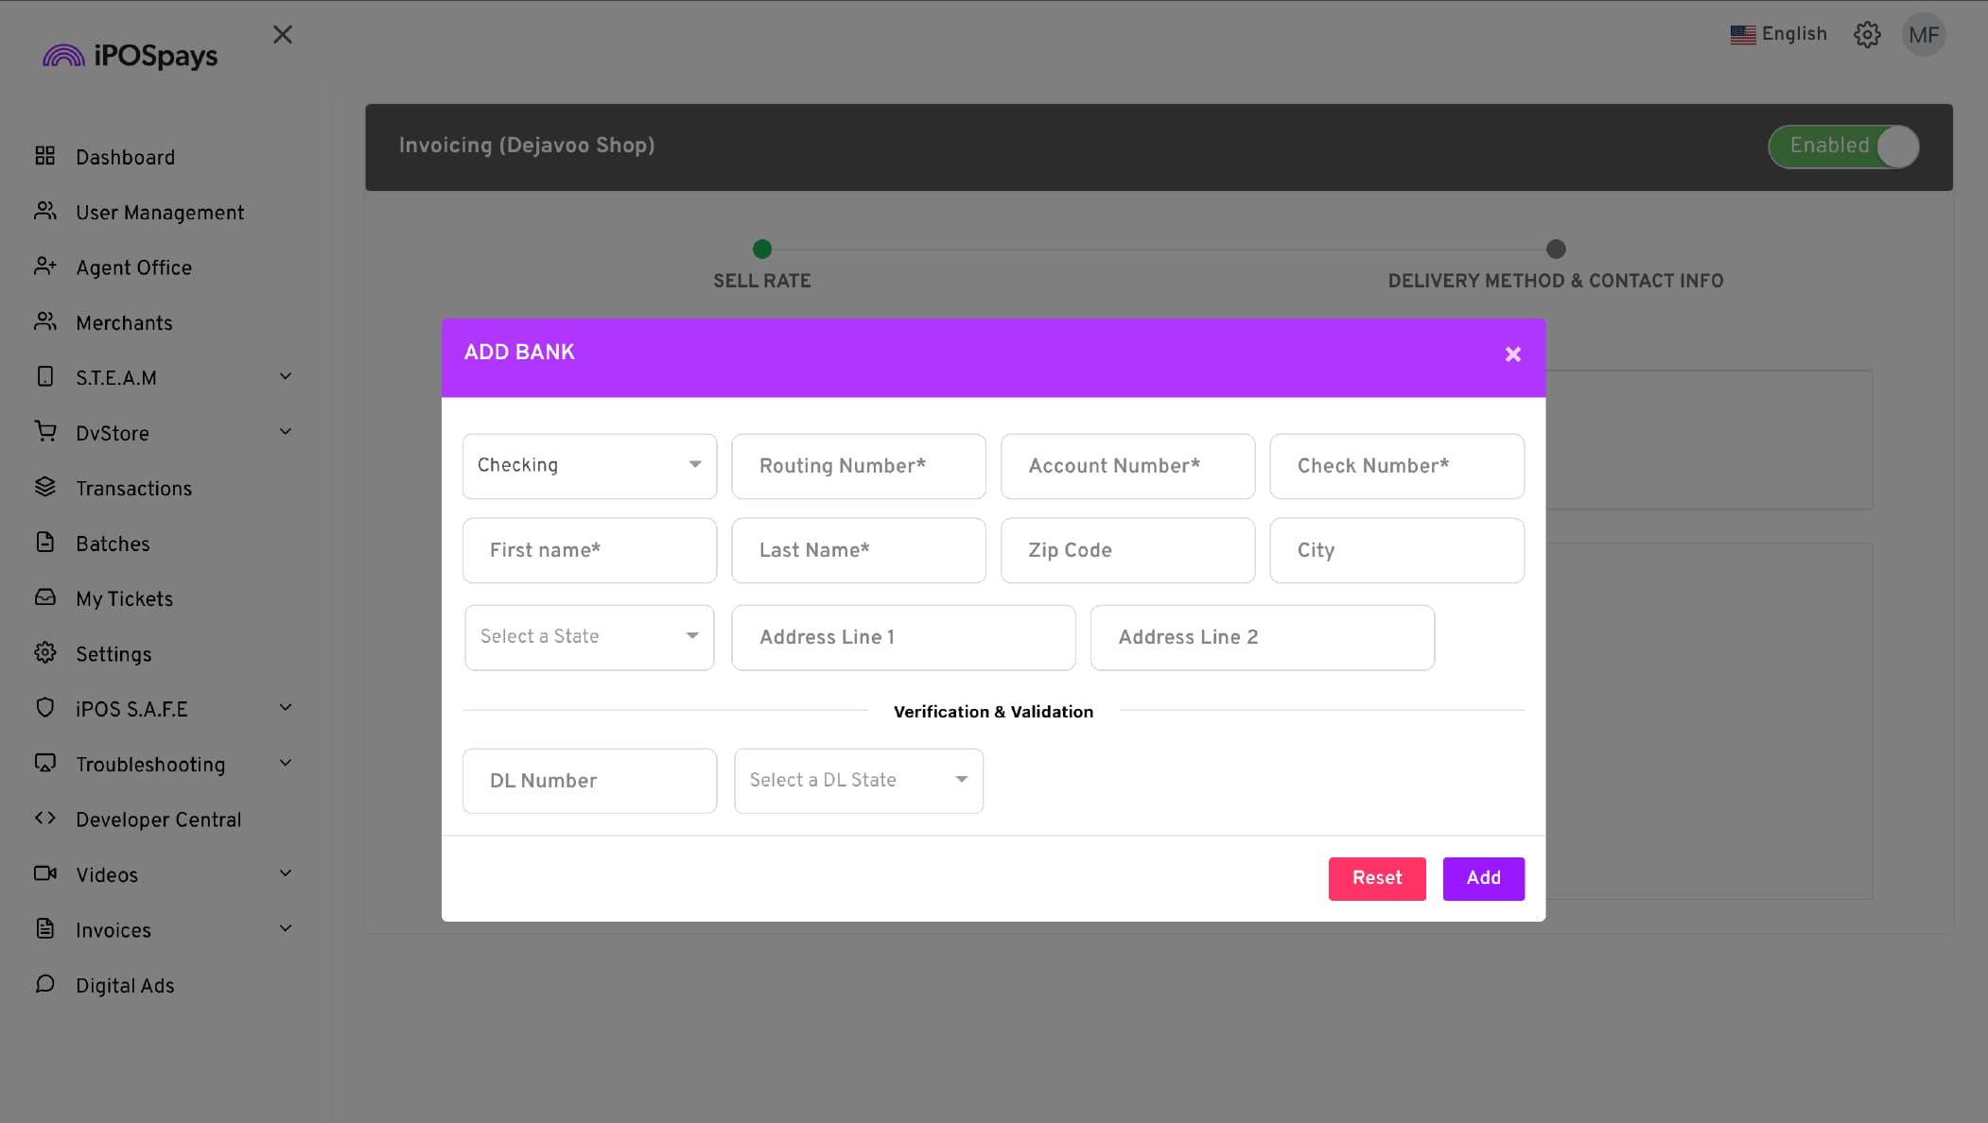Open the settings gear in top bar
Screen dimensions: 1988x1123
click(x=1866, y=35)
